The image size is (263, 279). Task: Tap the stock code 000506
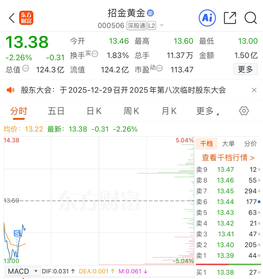coord(111,26)
